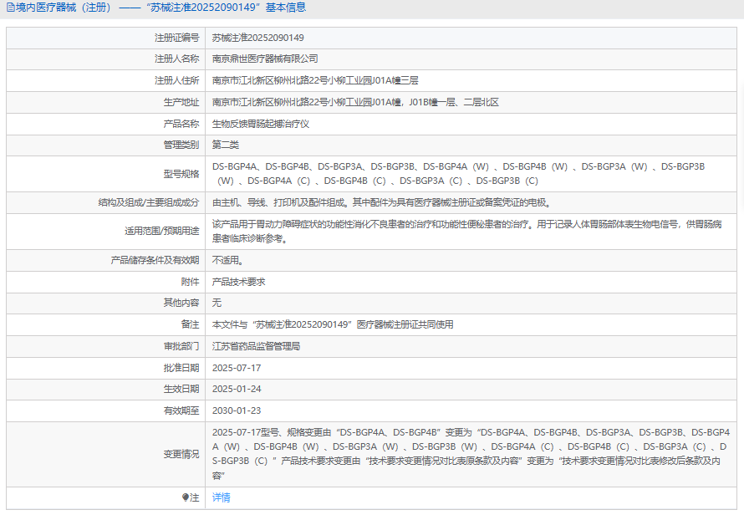744x515 pixels.
Task: Click the 生产地址 label
Action: pyautogui.click(x=181, y=102)
